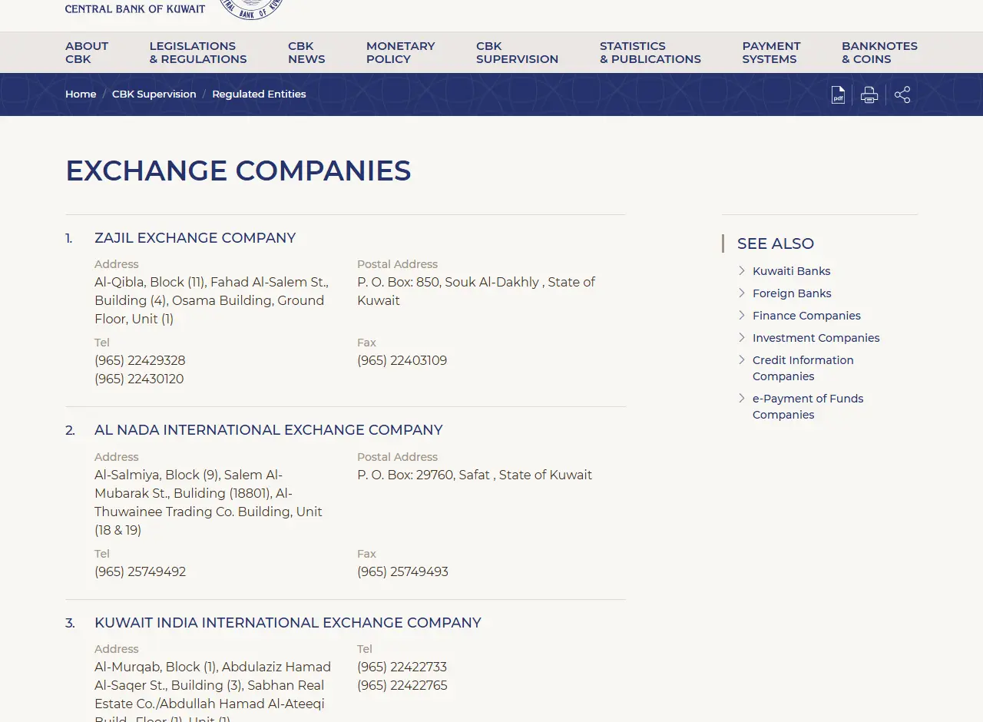
Task: Open the Payment Systems menu
Action: (x=771, y=52)
